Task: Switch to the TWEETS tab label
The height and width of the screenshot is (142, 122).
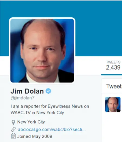Action: (113, 62)
